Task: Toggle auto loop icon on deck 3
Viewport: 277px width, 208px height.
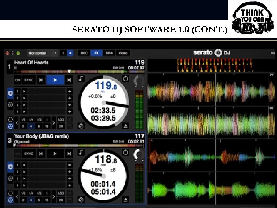Action: [x=10, y=200]
